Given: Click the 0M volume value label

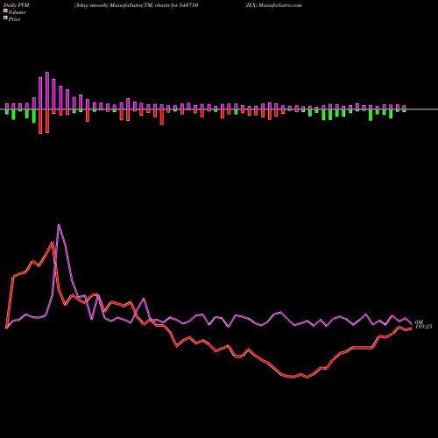Looking at the screenshot, I should click(419, 322).
